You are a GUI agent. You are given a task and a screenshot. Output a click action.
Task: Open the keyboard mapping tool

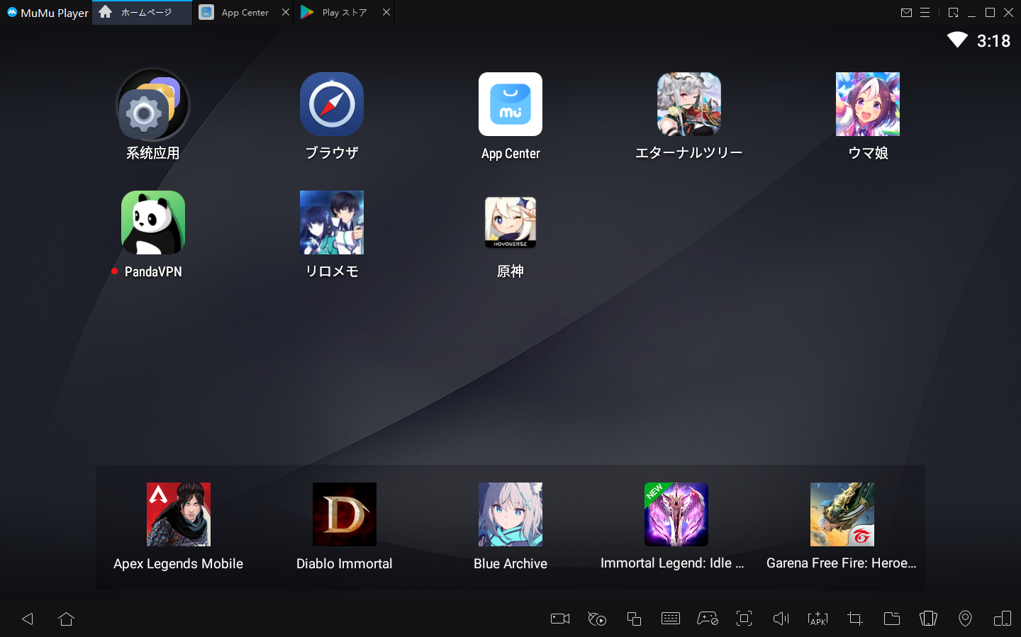click(x=670, y=619)
